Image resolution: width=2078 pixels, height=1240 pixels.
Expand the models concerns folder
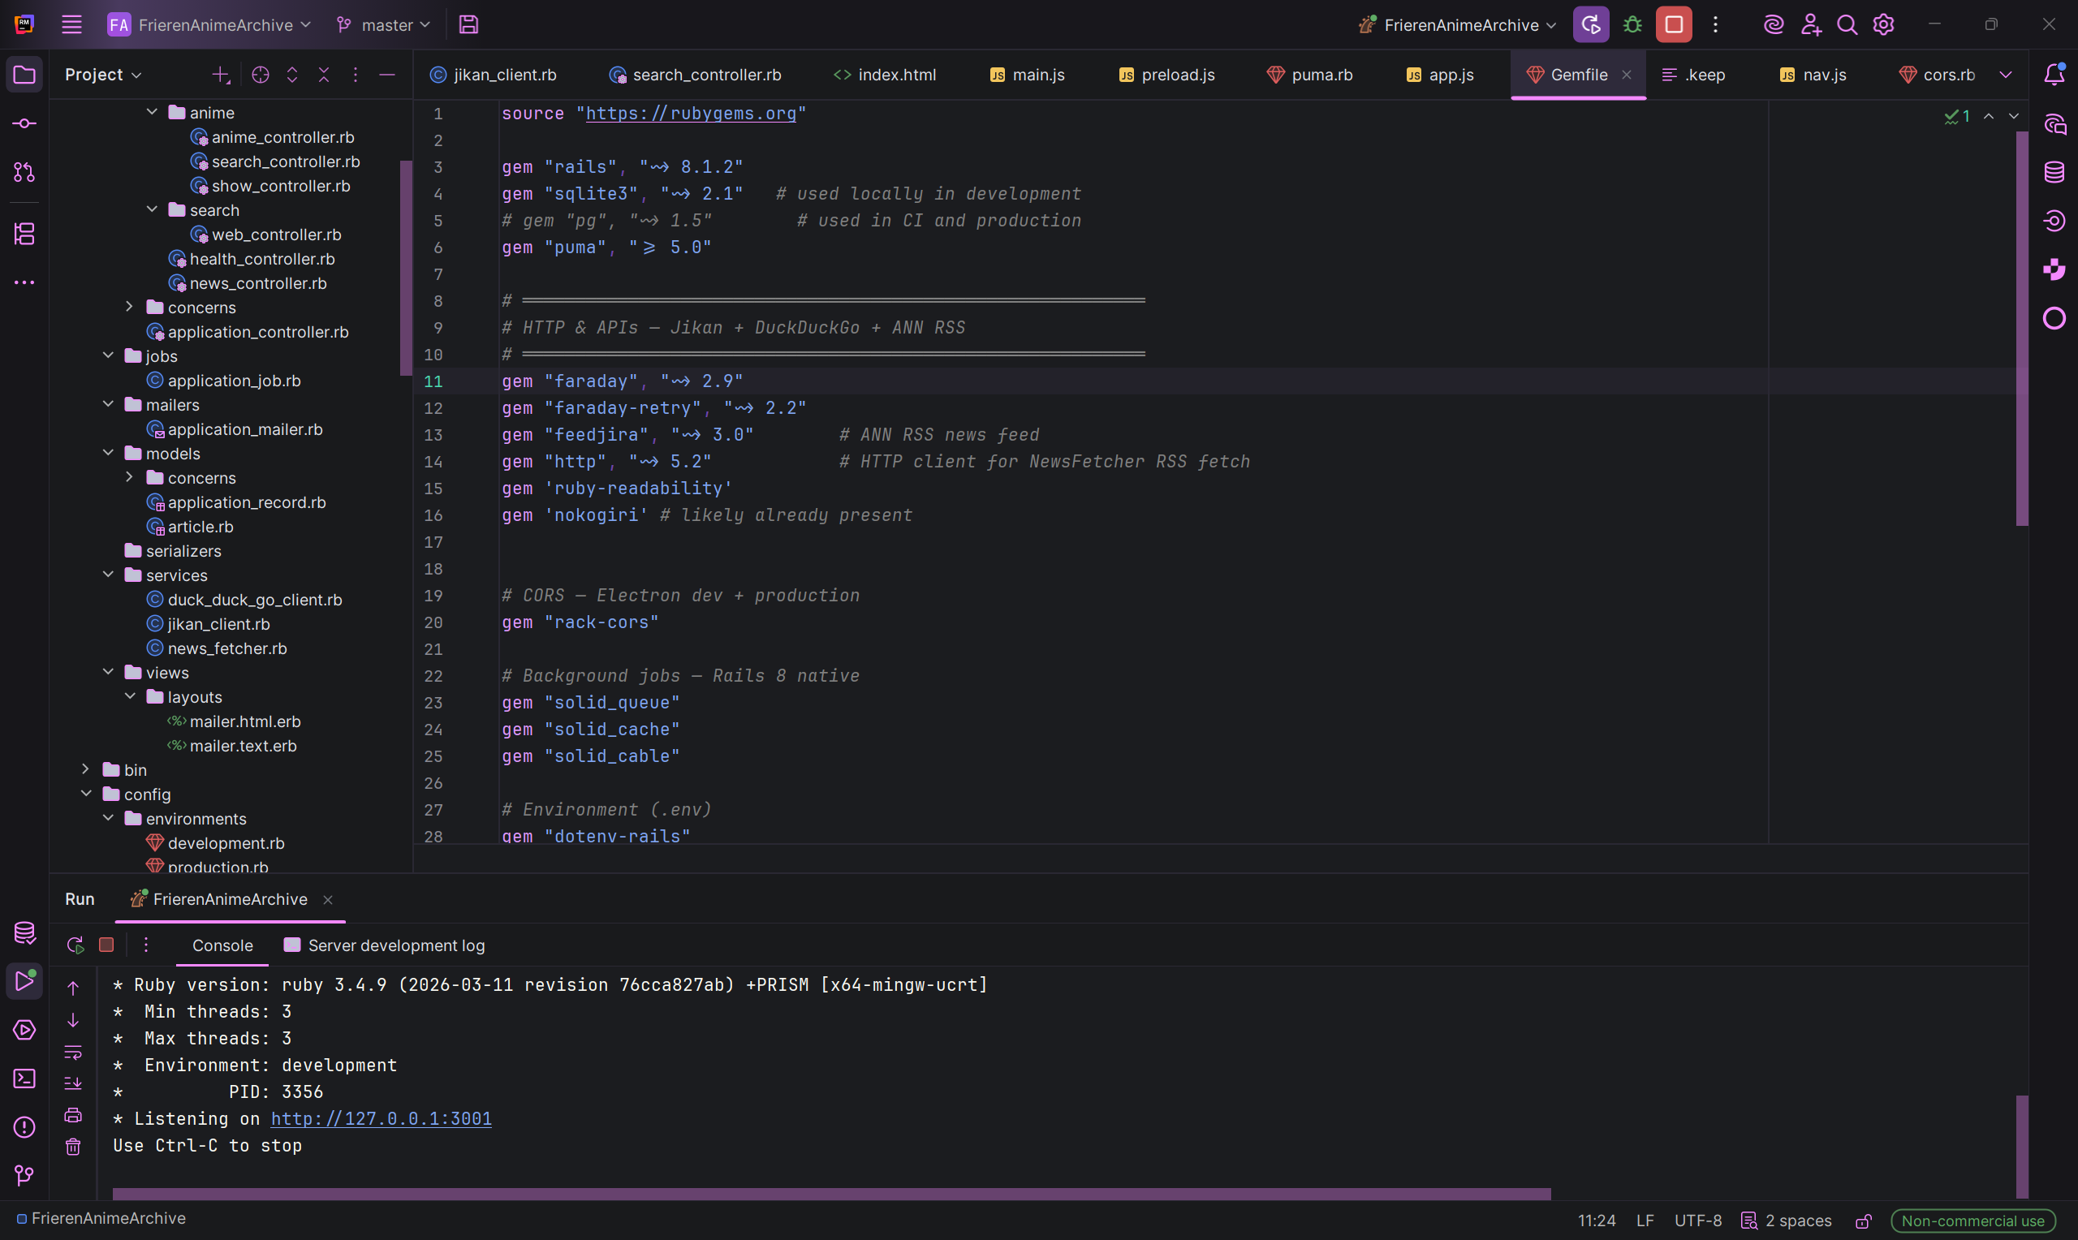pyautogui.click(x=131, y=477)
